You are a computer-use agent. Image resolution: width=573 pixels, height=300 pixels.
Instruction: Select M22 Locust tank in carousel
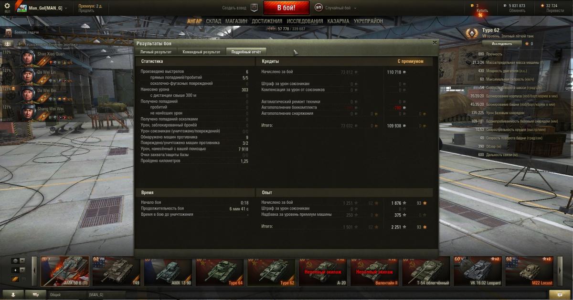(x=529, y=271)
